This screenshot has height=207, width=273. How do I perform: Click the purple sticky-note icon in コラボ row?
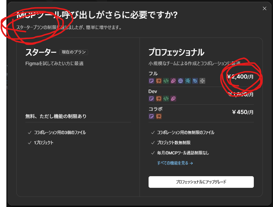(151, 116)
